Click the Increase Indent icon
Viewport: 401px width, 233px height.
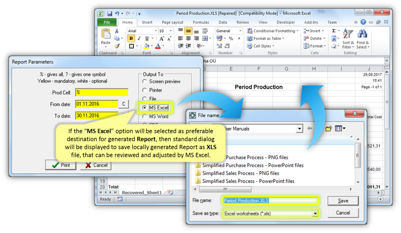point(188,46)
